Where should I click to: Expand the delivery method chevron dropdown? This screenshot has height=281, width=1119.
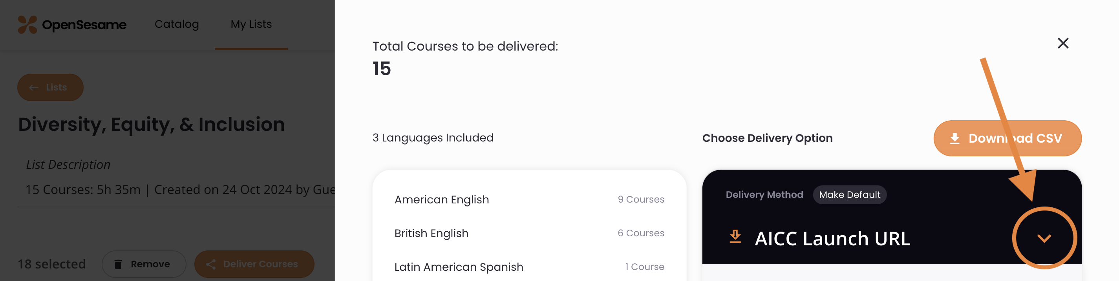click(1044, 238)
